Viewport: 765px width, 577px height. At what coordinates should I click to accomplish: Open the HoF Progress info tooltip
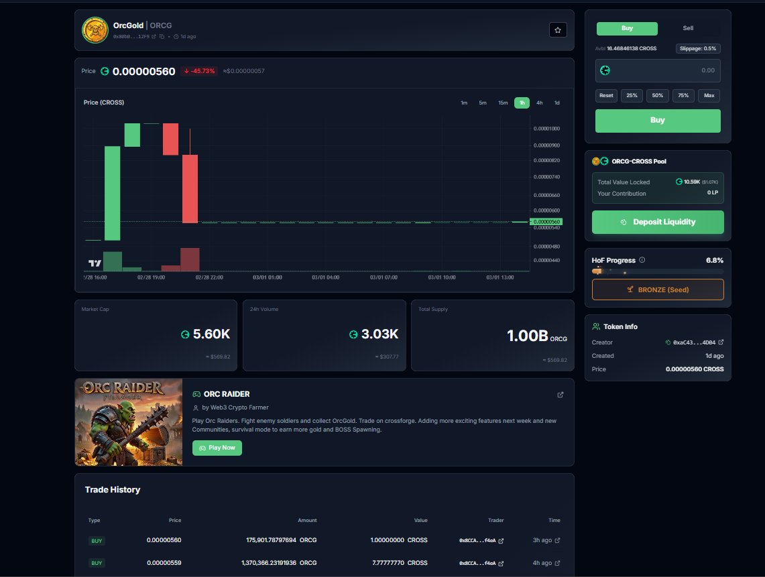[x=642, y=260]
